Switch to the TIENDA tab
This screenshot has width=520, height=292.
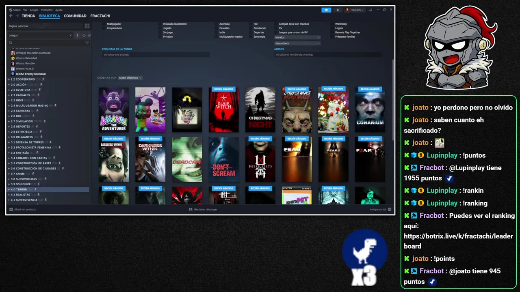(28, 16)
